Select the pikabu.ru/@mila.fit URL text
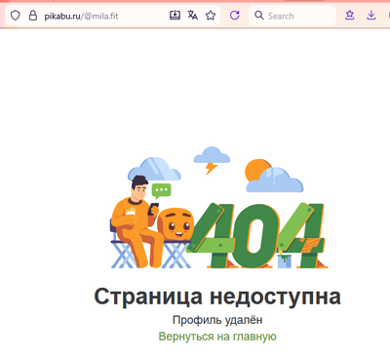 81,16
